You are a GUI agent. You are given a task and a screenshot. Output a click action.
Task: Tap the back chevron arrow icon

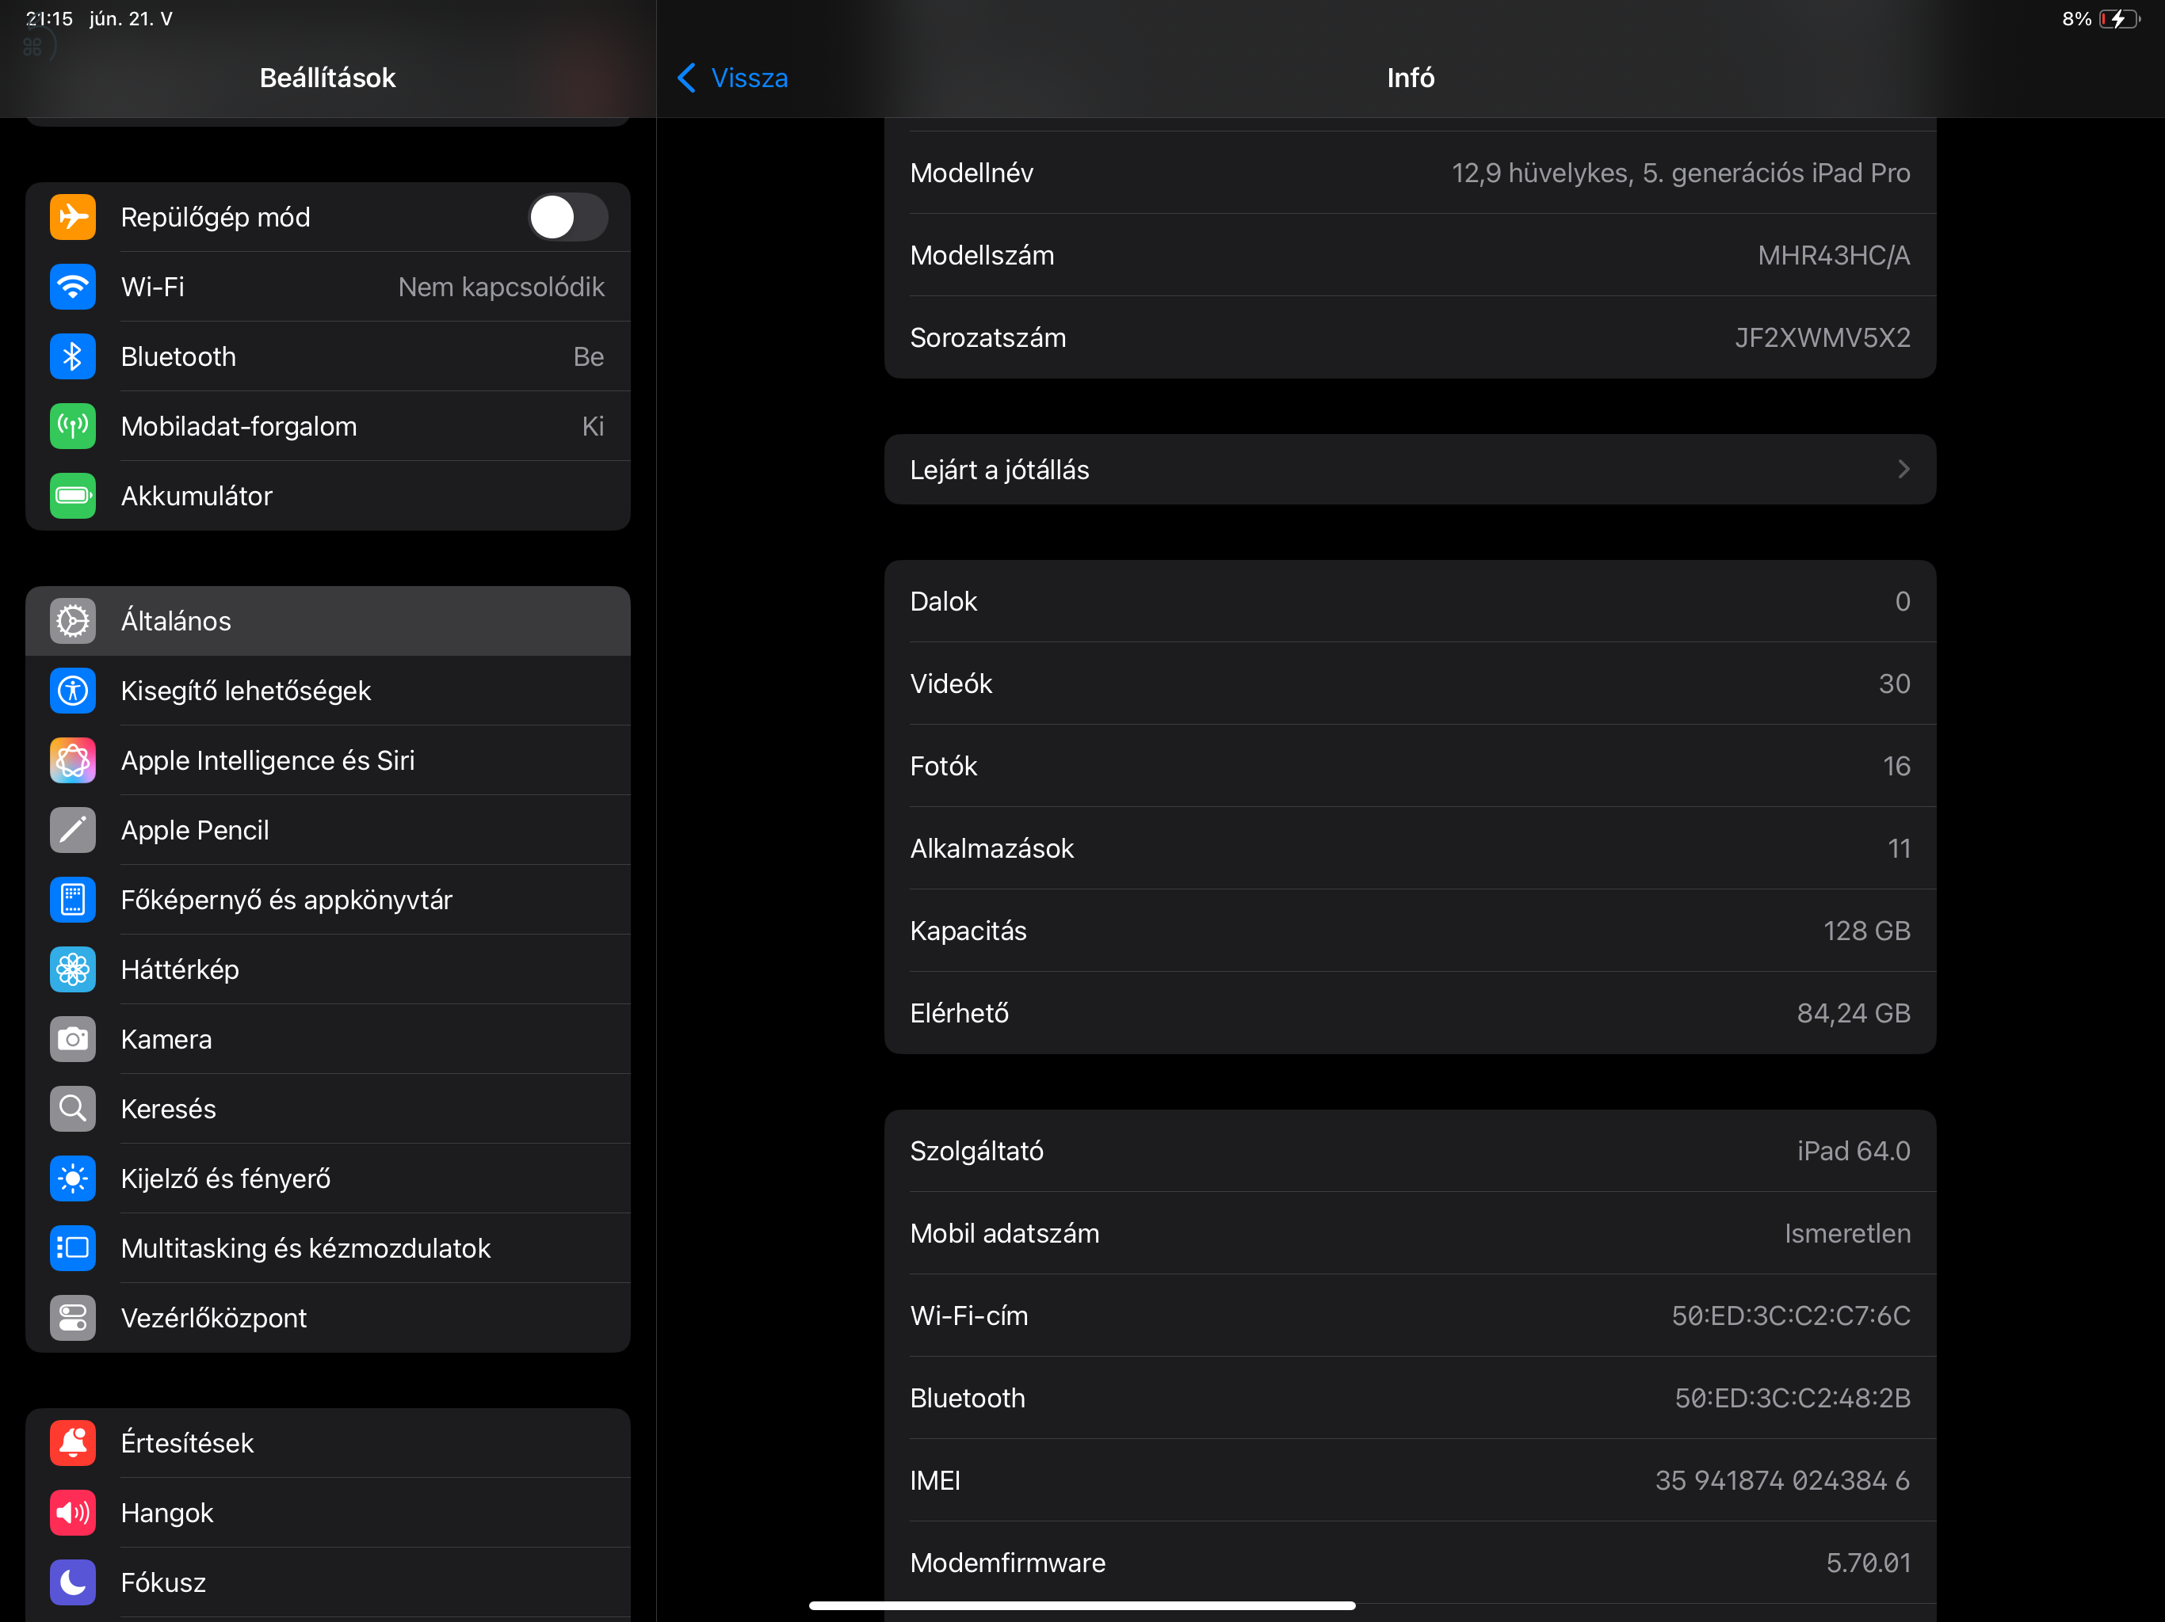[x=687, y=78]
